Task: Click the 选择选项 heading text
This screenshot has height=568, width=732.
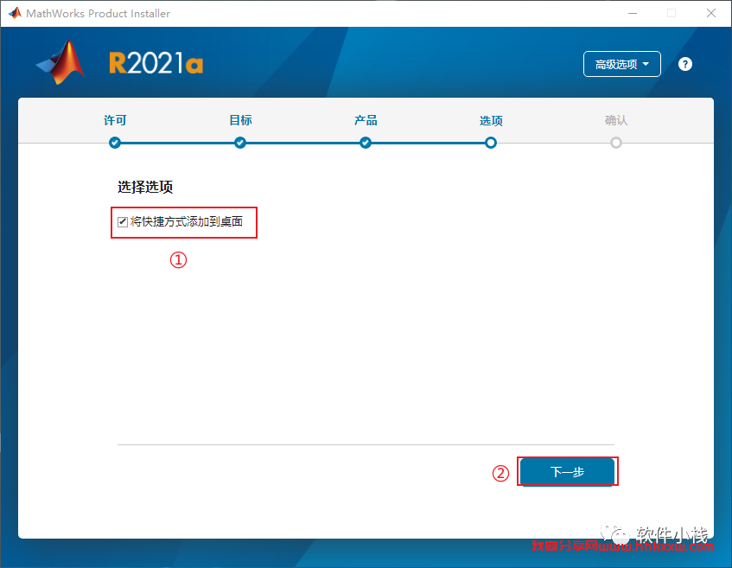Action: (x=145, y=187)
